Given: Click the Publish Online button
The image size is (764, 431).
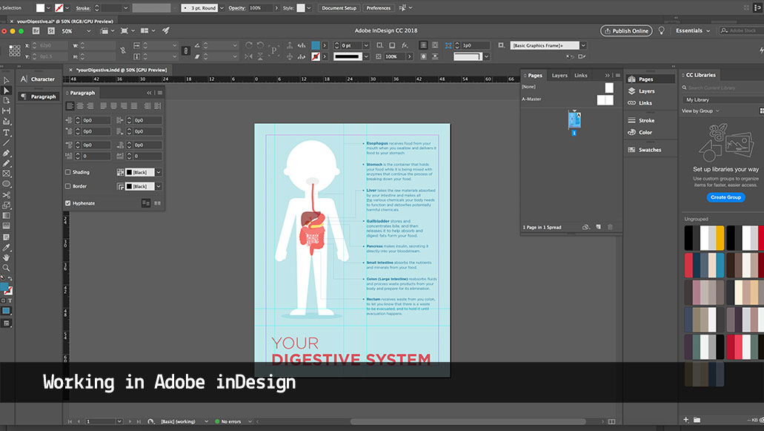Looking at the screenshot, I should click(626, 31).
